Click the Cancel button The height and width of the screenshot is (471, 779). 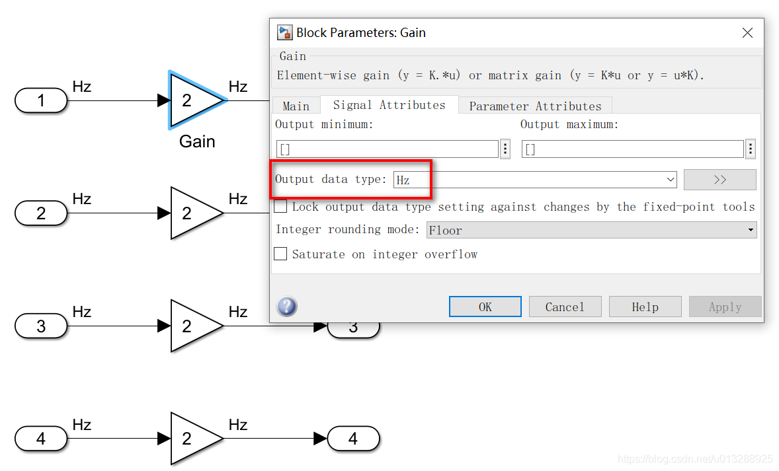(x=565, y=307)
